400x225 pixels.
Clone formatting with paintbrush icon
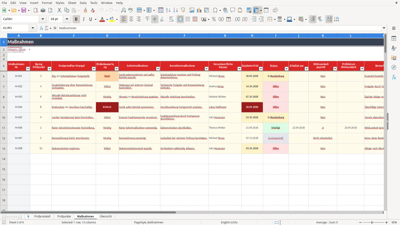[x=86, y=10]
